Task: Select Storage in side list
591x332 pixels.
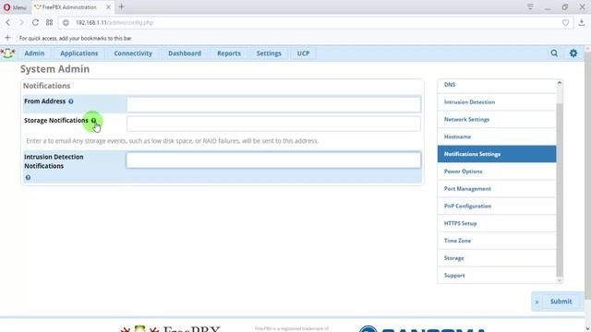Action: click(x=497, y=258)
